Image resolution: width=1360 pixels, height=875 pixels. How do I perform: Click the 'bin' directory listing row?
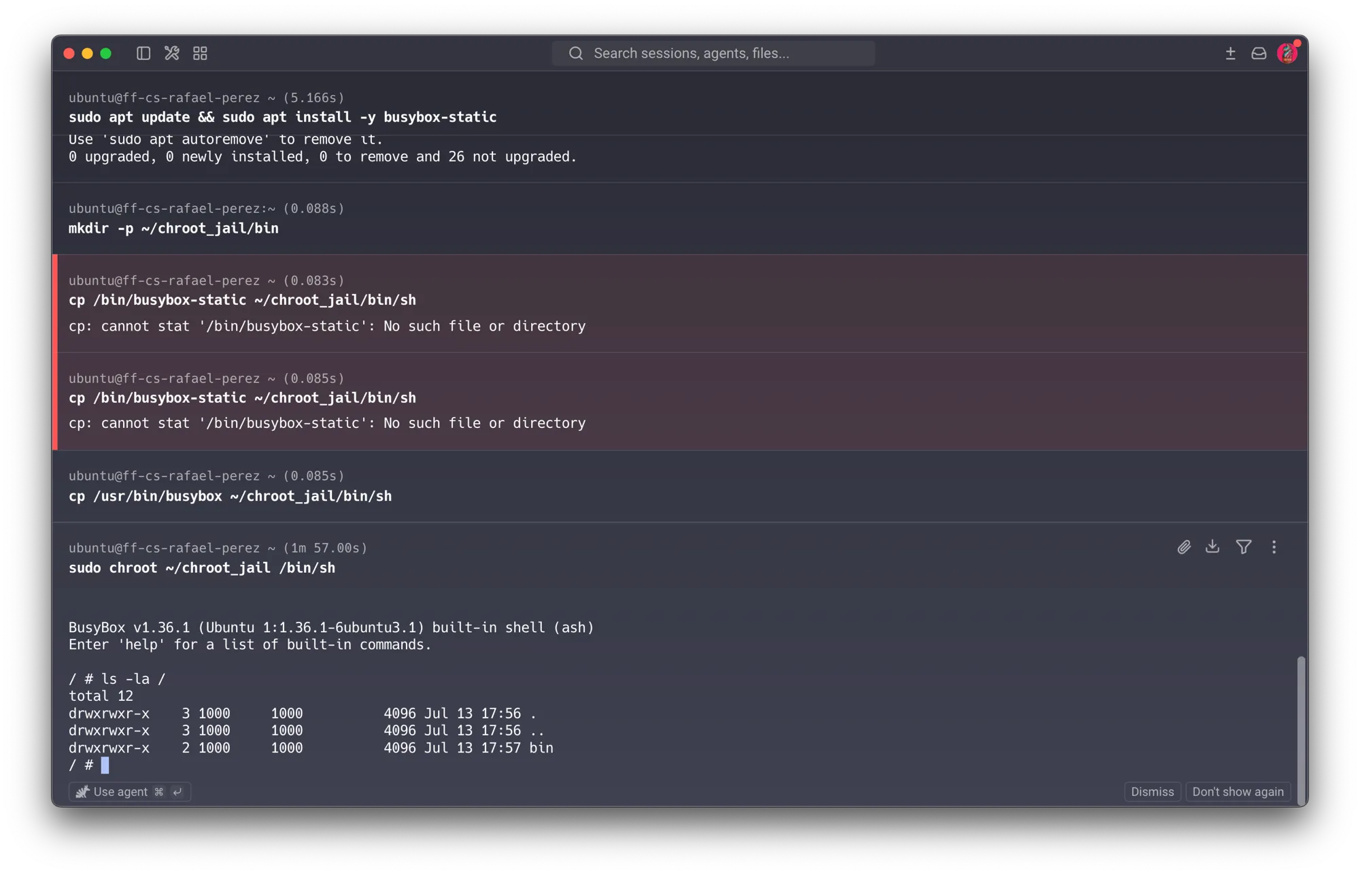pos(311,748)
